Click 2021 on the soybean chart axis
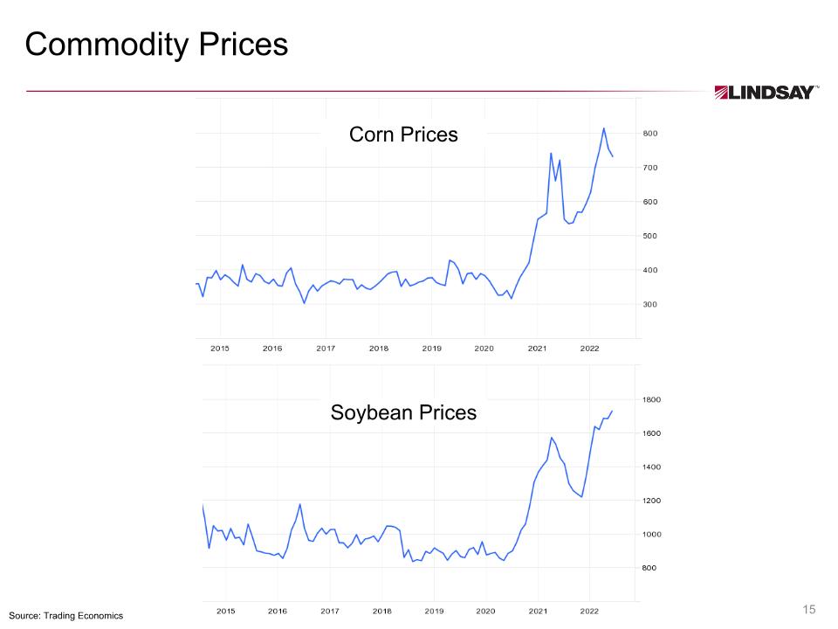Viewport: 838px width, 629px height. 538,611
